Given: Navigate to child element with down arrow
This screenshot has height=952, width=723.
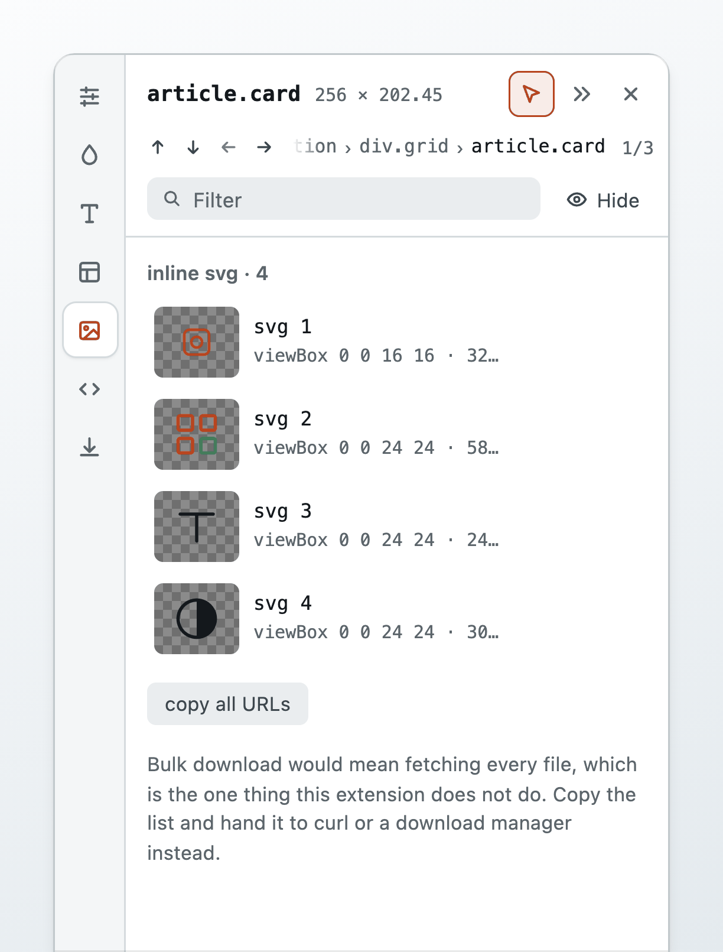Looking at the screenshot, I should [193, 147].
